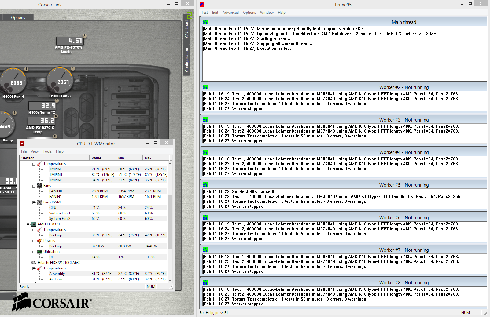Click the Min column header
Image resolution: width=490 pixels, height=317 pixels.
(129, 158)
